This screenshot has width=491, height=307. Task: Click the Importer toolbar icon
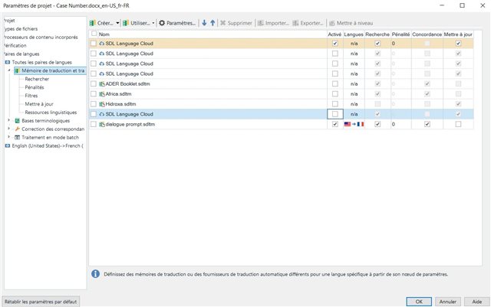tap(260, 23)
